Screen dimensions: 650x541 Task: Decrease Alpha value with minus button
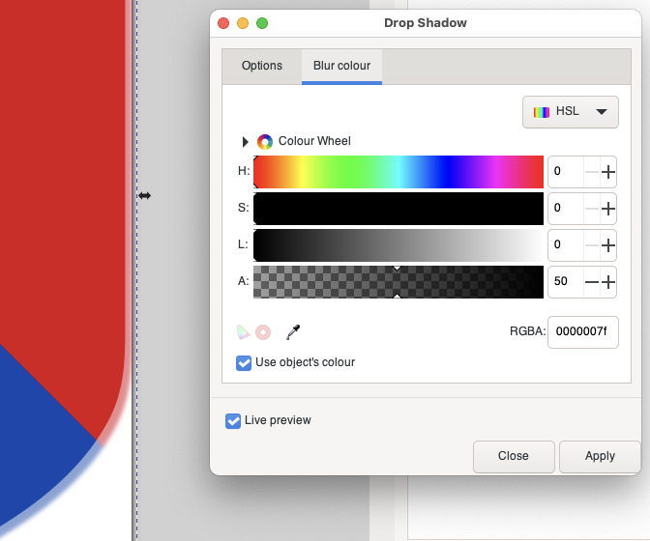tap(592, 282)
